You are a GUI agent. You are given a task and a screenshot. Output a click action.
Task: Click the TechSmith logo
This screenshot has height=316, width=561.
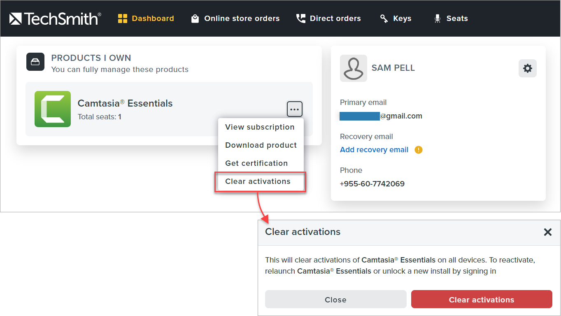point(55,19)
